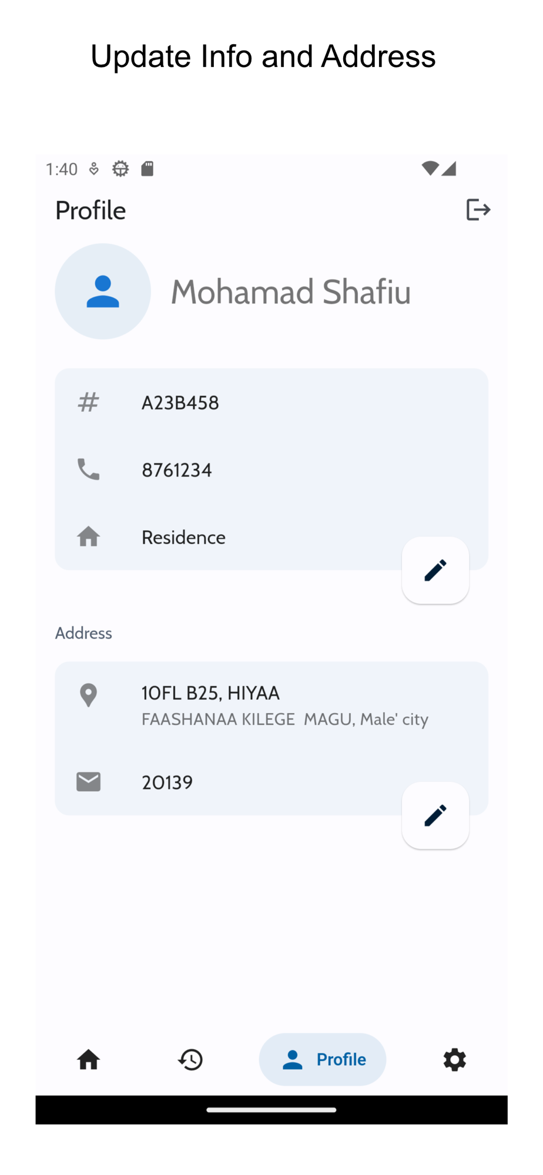
Task: Select the ID number A23B458
Action: 180,403
